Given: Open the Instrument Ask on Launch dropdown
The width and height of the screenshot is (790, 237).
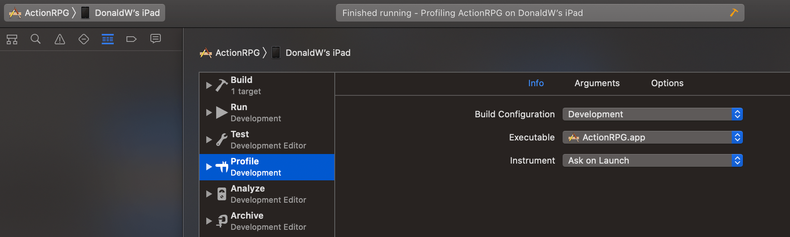Looking at the screenshot, I should [x=652, y=160].
